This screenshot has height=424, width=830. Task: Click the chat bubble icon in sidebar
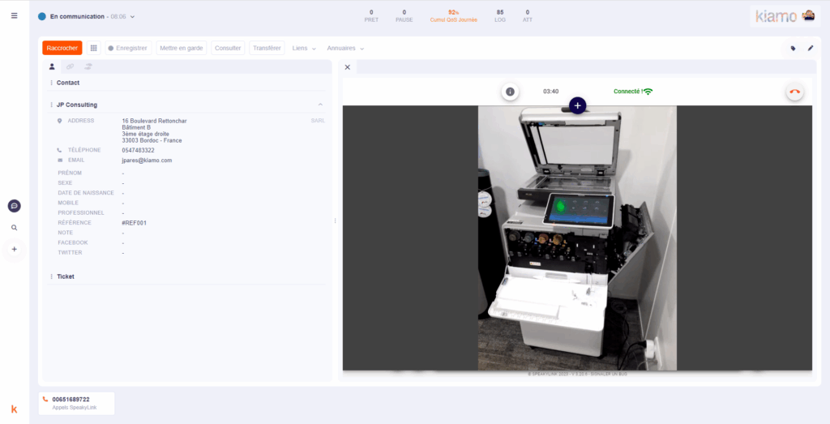pyautogui.click(x=14, y=206)
